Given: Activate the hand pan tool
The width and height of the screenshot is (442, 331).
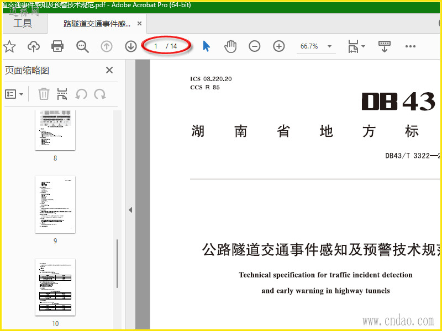Looking at the screenshot, I should click(x=230, y=46).
